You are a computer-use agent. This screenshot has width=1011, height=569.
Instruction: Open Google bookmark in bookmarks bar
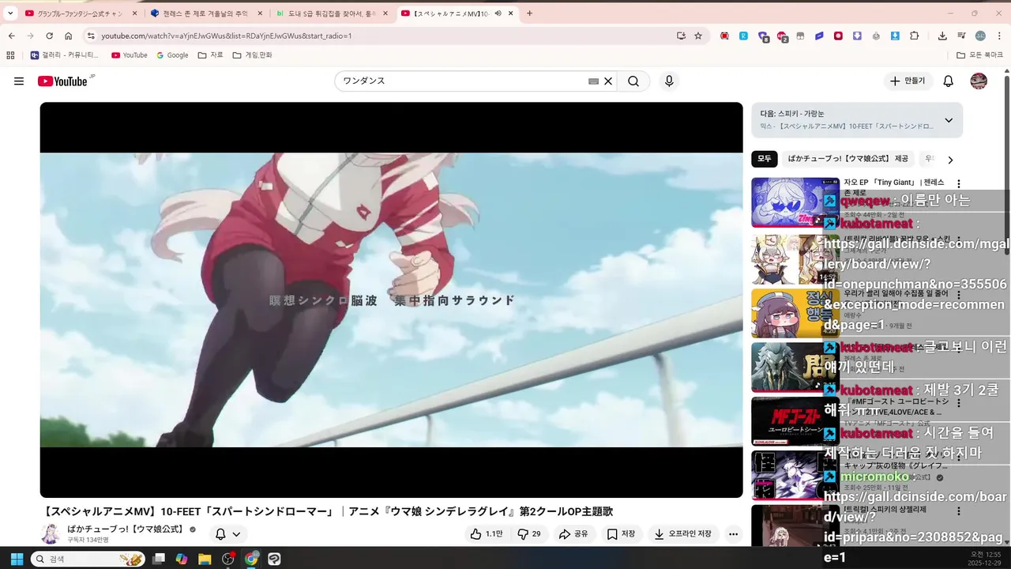tap(172, 55)
